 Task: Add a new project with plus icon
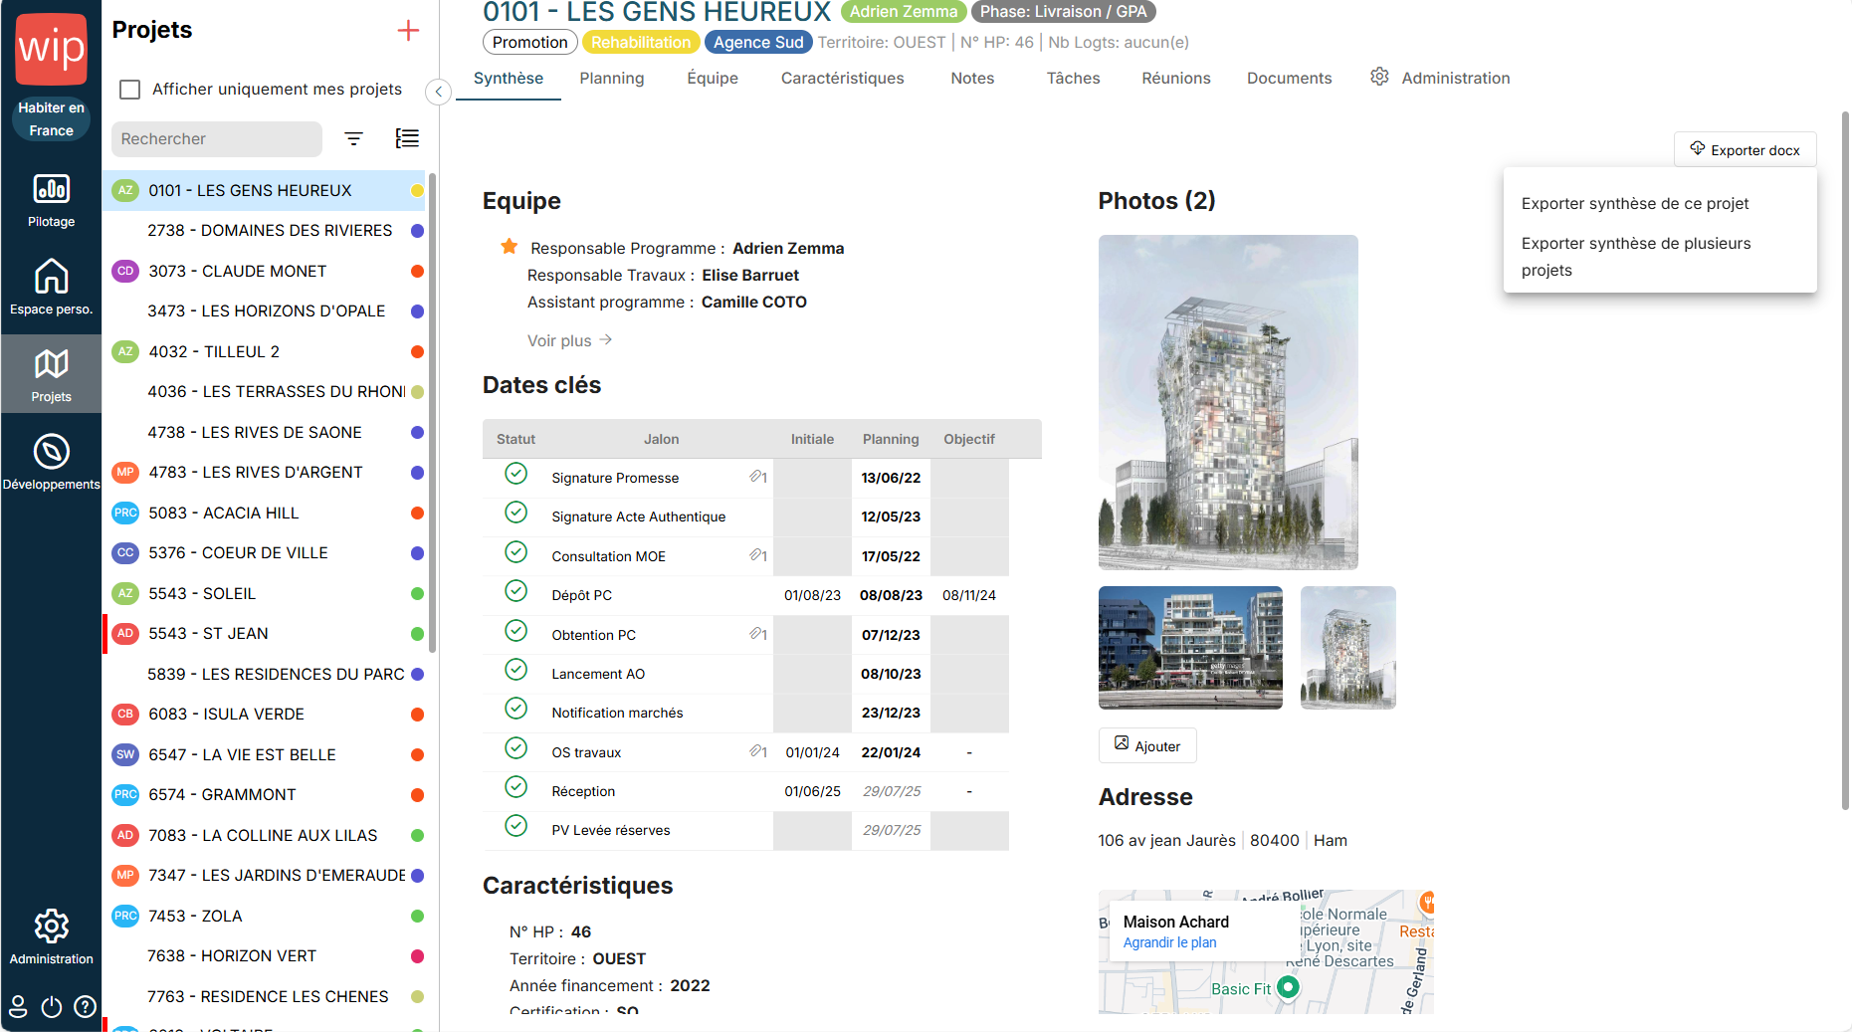coord(408,31)
